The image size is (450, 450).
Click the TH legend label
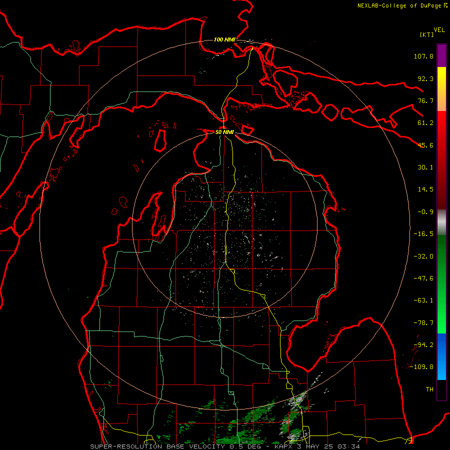(429, 389)
